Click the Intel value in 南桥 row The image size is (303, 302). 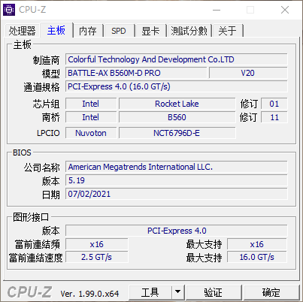click(91, 117)
